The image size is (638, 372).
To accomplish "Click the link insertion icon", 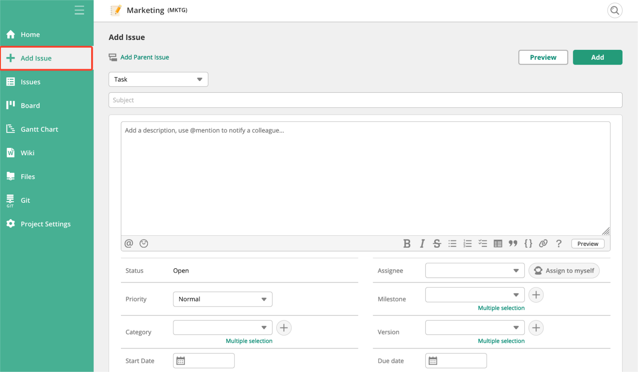I will pyautogui.click(x=543, y=243).
